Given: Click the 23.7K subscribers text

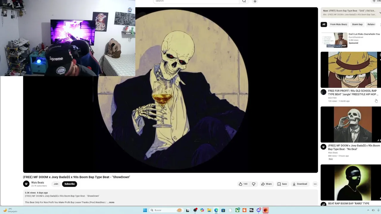Looking at the screenshot, I should point(39,186).
